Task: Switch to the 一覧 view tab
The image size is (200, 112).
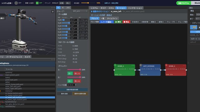Action: [x=102, y=18]
